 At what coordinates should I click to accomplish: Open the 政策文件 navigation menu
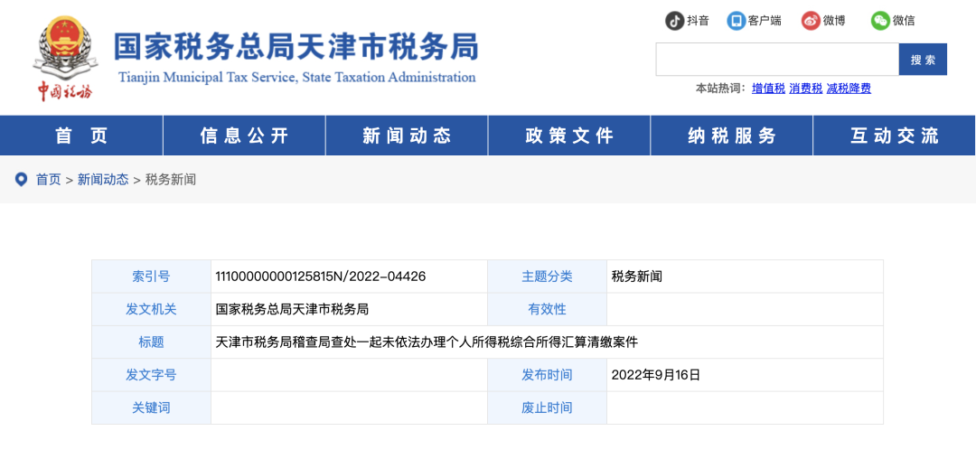click(x=569, y=136)
